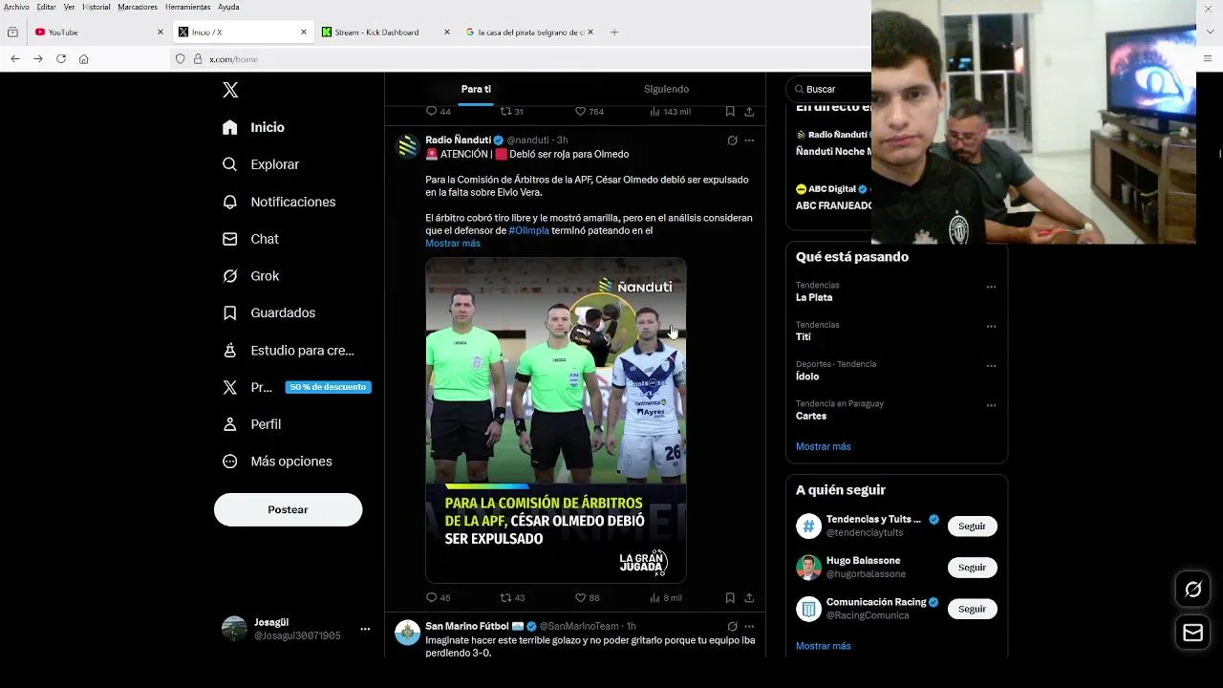This screenshot has width=1223, height=688.
Task: View stats of post with 8 mil views
Action: (665, 597)
